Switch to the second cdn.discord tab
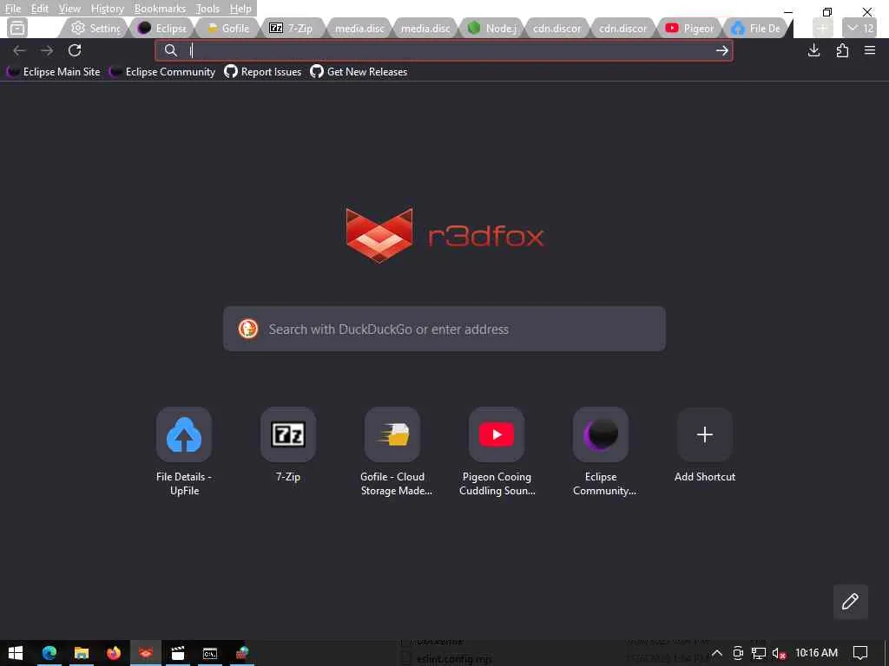Image resolution: width=889 pixels, height=666 pixels. [x=623, y=28]
